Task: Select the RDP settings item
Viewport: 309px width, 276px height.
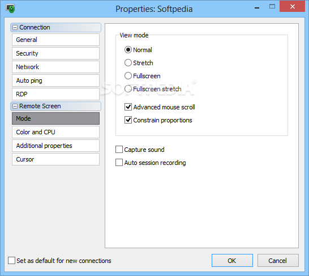Action: 55,94
